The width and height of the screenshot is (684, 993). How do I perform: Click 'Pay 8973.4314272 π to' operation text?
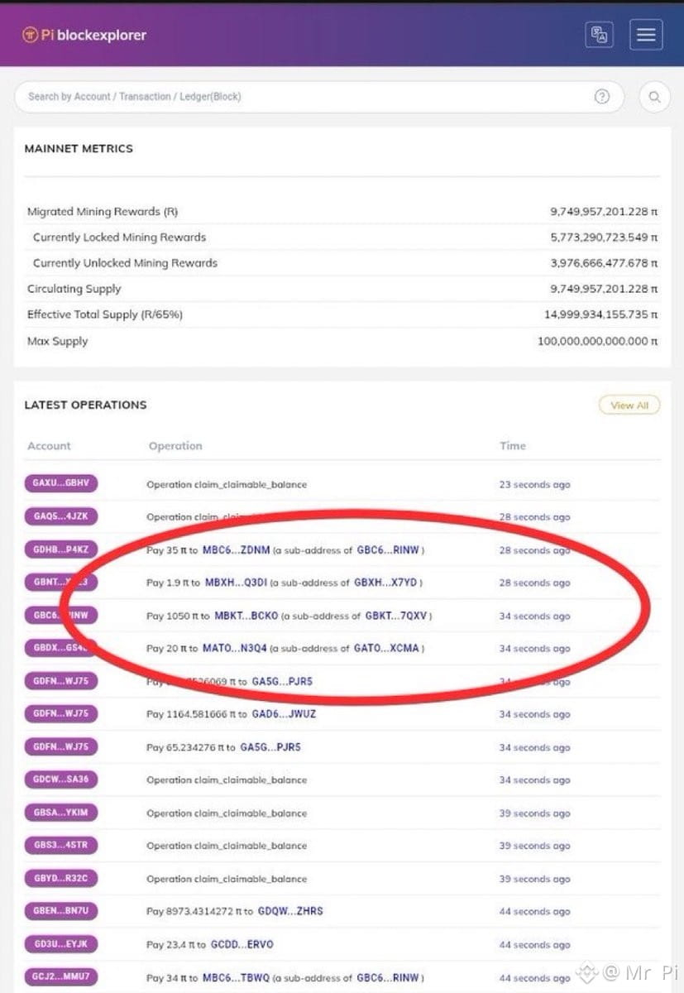click(x=200, y=912)
